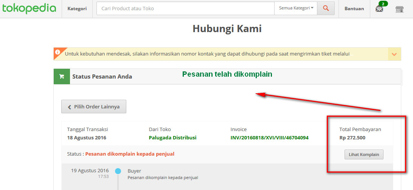Click the Pilih Order Lainnya button
This screenshot has height=190, width=413.
(x=94, y=107)
